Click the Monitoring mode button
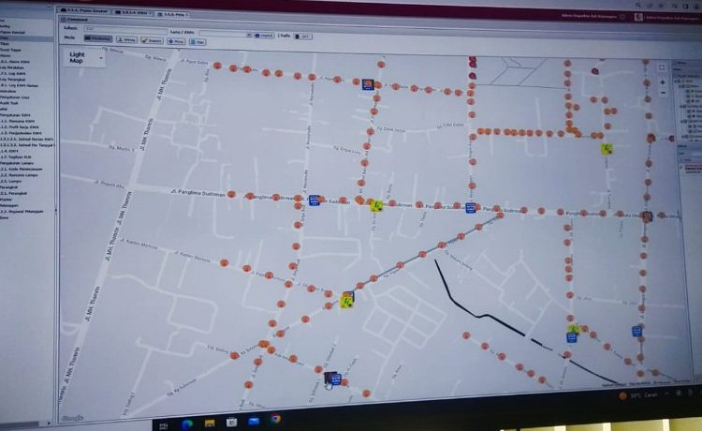 [101, 41]
